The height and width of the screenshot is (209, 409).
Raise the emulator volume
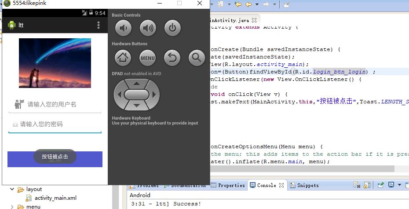(x=148, y=28)
